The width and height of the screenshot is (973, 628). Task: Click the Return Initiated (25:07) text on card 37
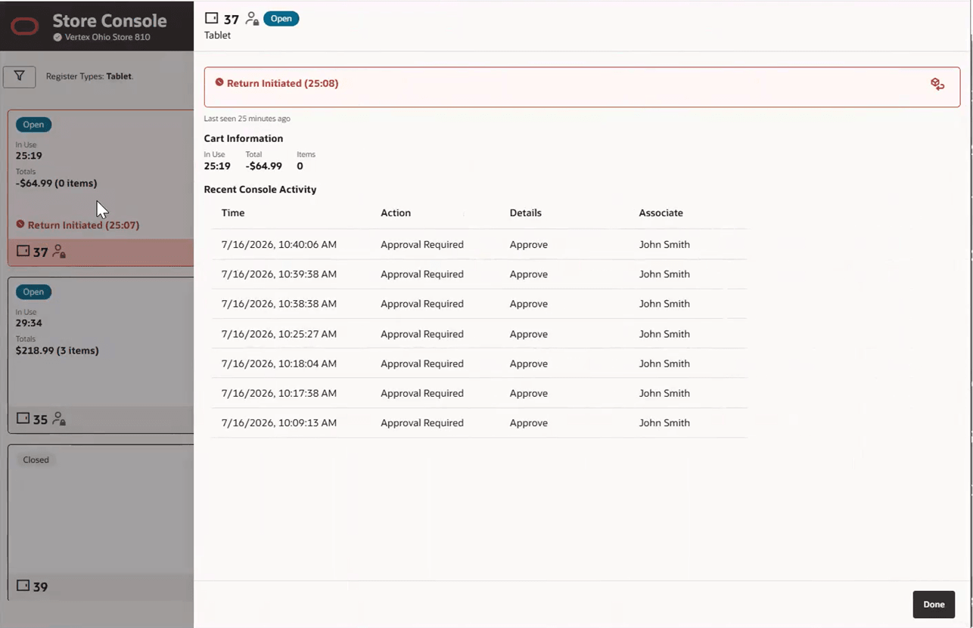pyautogui.click(x=83, y=225)
